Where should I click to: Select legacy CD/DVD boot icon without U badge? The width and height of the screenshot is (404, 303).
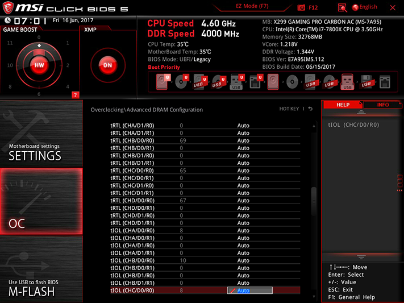click(292, 82)
